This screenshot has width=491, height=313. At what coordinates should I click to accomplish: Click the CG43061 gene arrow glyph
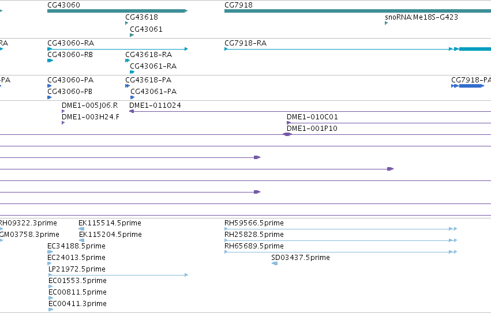pyautogui.click(x=132, y=35)
